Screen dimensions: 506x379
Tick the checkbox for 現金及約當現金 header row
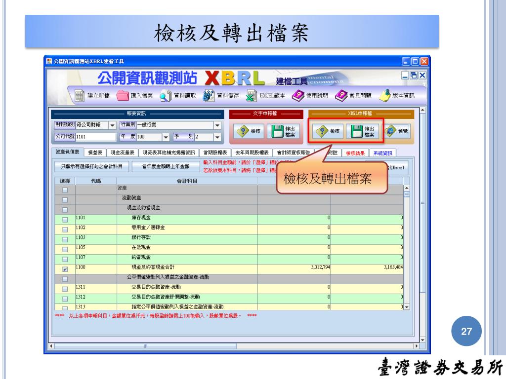click(65, 210)
